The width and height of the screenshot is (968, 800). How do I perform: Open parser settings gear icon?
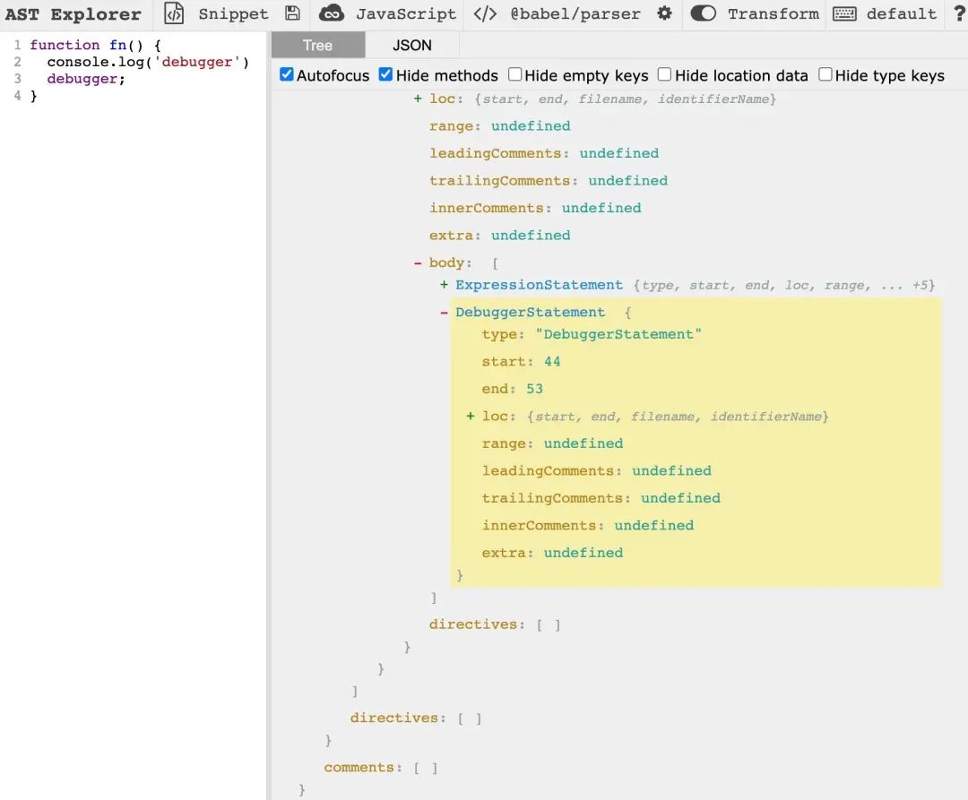664,13
